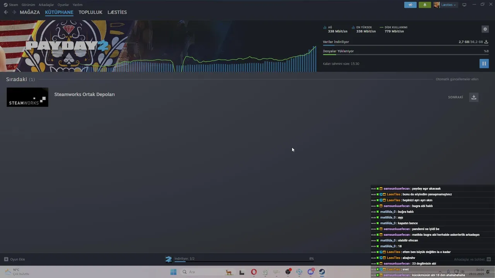495x278 pixels.
Task: Switch to Big Picture mode monitor icon
Action: (x=464, y=5)
